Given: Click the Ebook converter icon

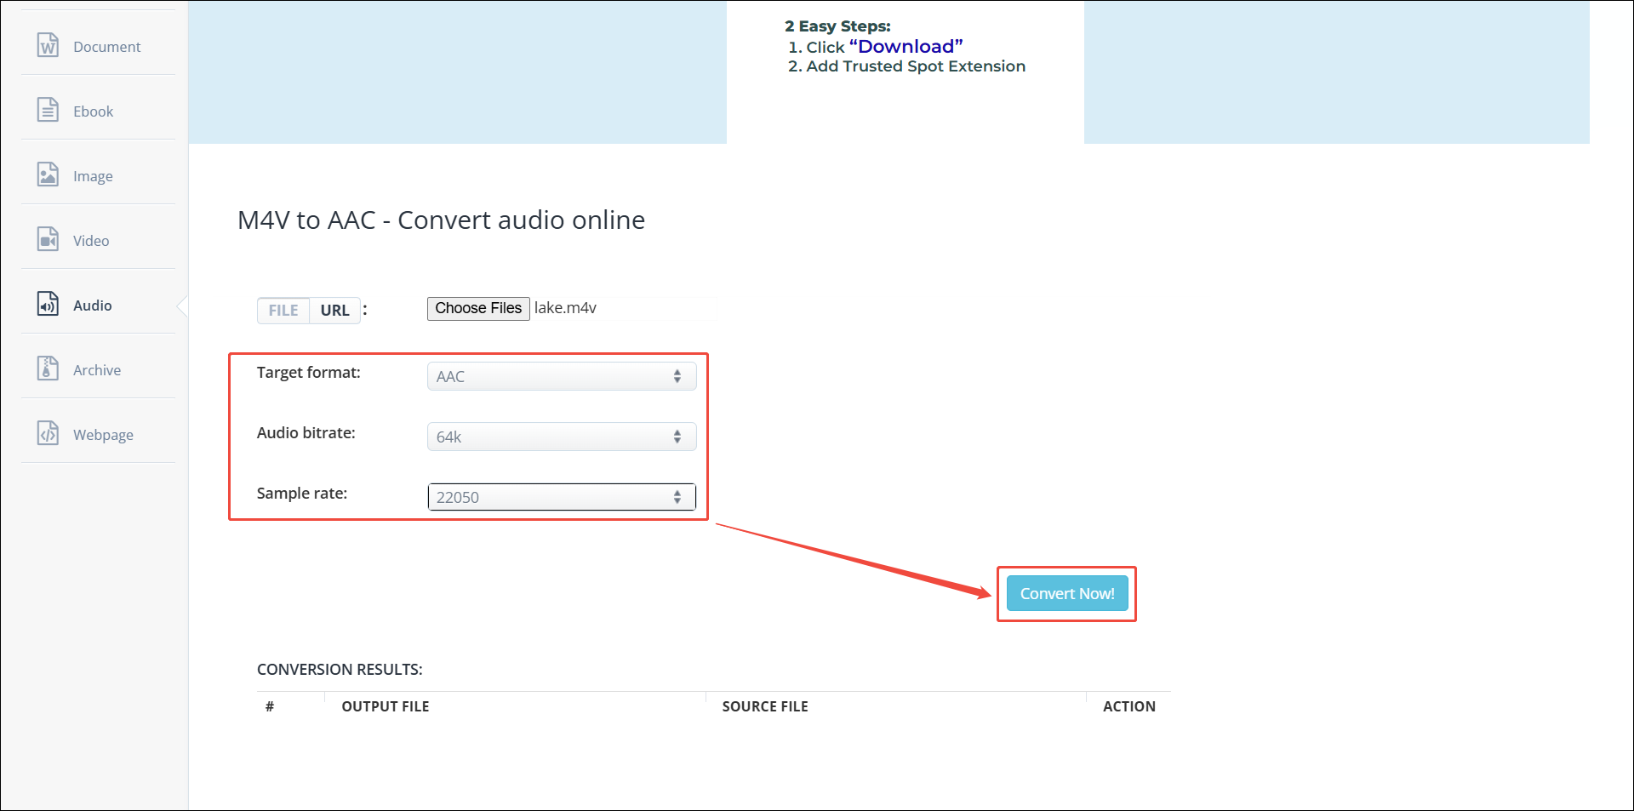Looking at the screenshot, I should 48,110.
